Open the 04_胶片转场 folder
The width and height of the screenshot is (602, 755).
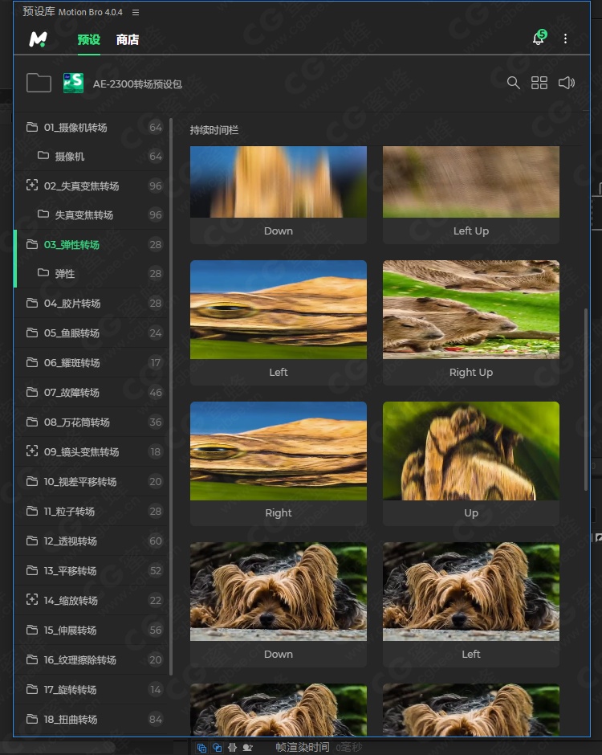click(92, 304)
